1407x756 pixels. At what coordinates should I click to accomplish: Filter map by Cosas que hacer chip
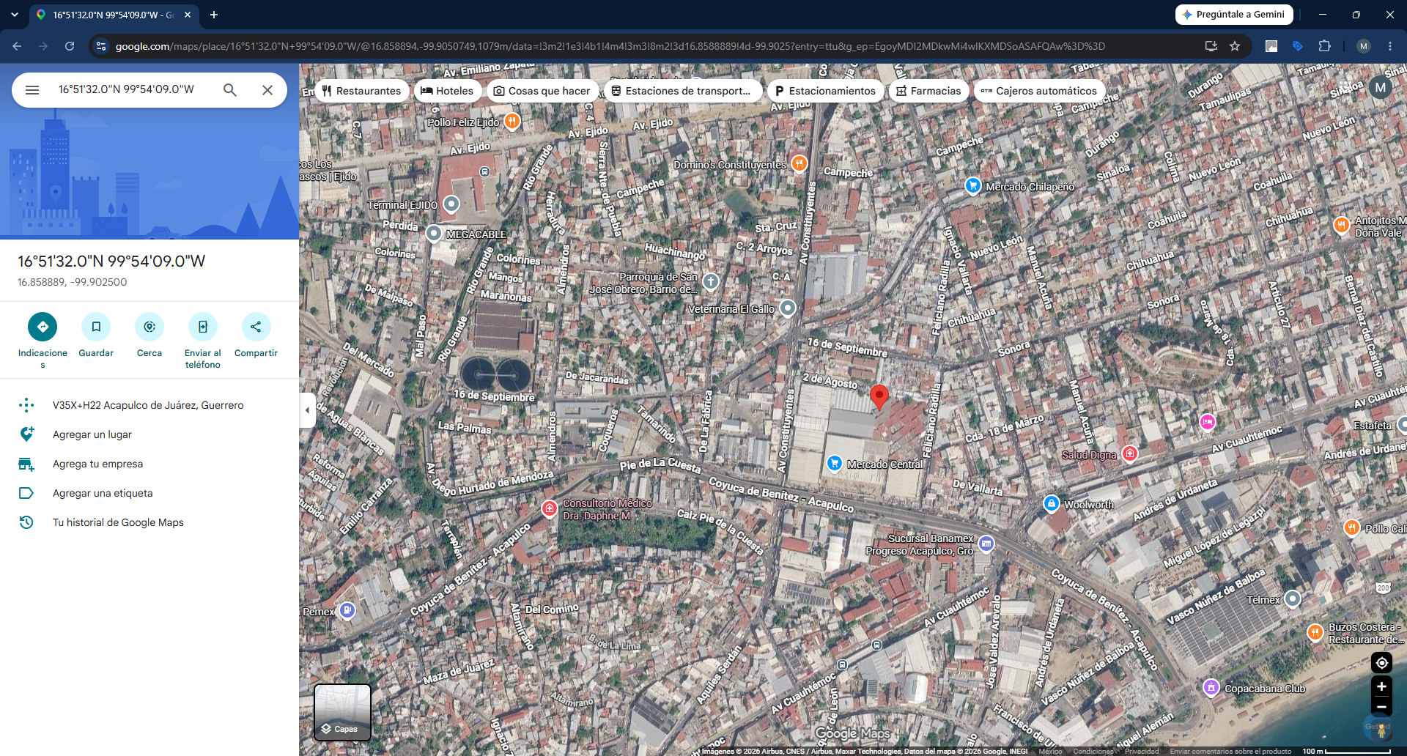click(x=542, y=91)
